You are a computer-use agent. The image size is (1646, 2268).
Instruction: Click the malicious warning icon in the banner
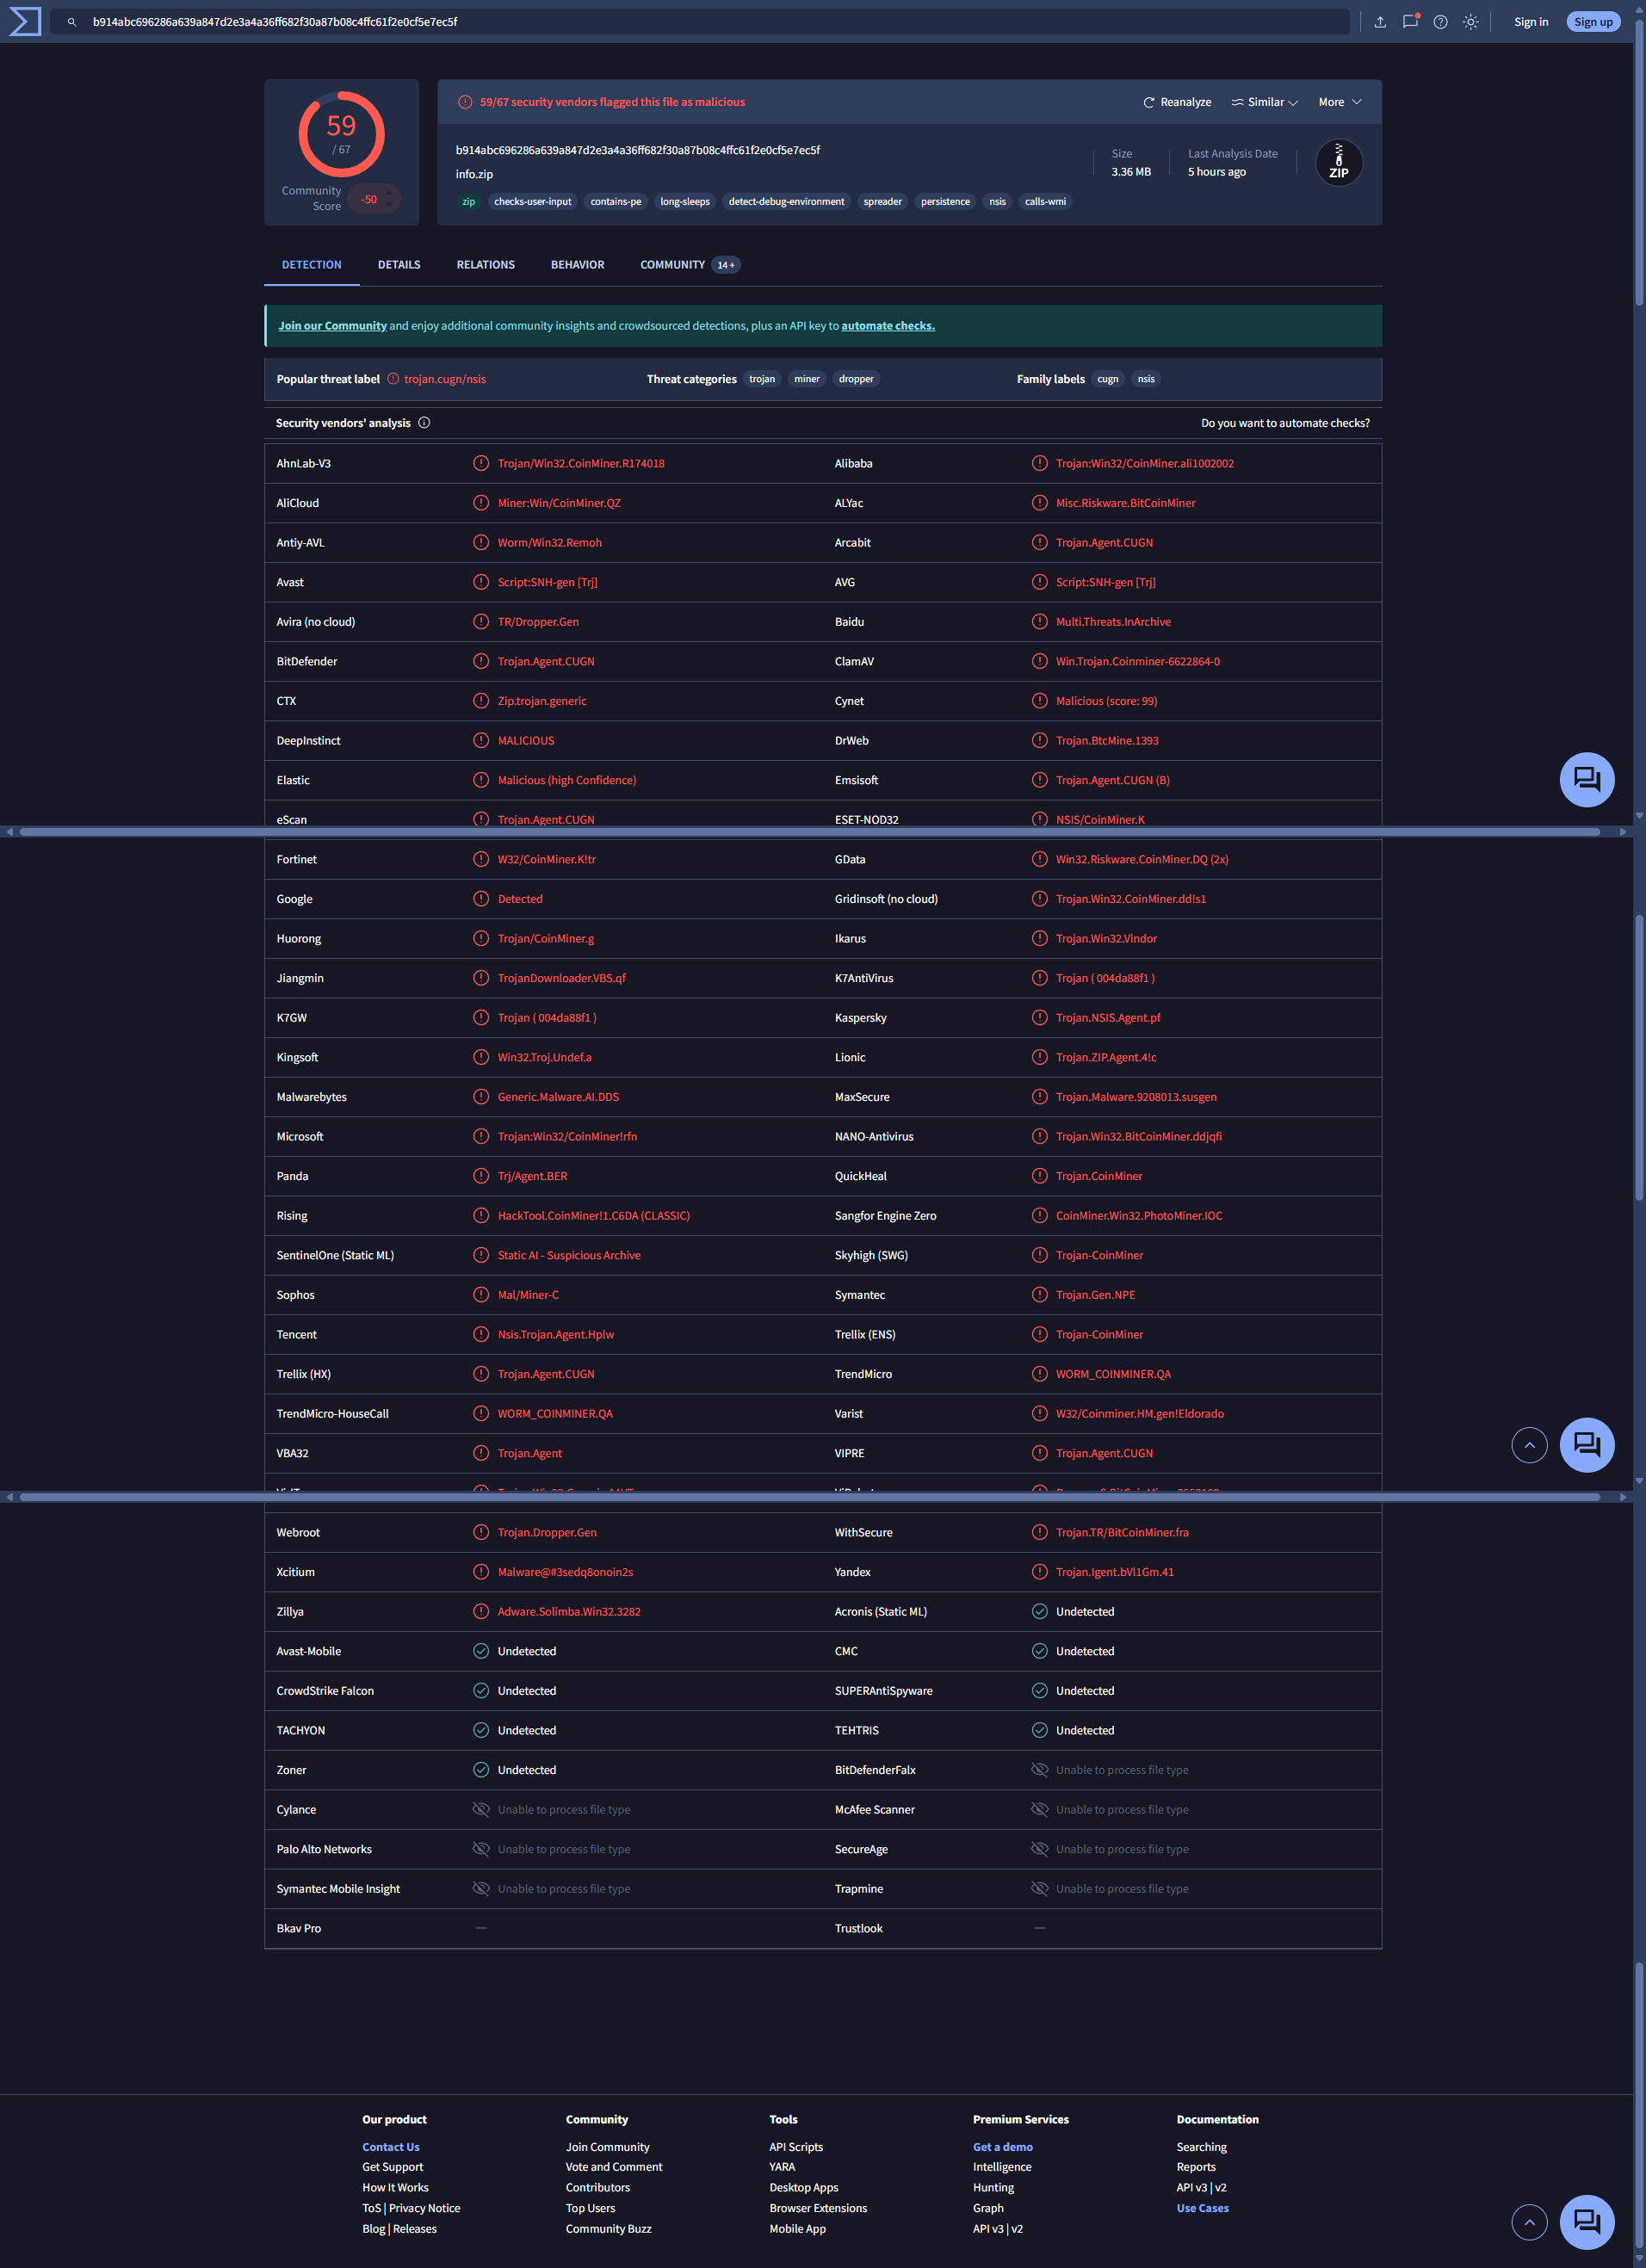tap(465, 102)
